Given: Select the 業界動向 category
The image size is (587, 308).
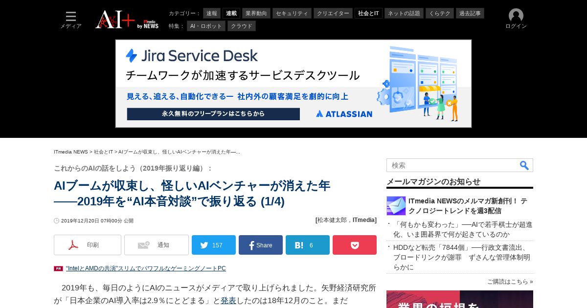Looking at the screenshot, I should [256, 13].
